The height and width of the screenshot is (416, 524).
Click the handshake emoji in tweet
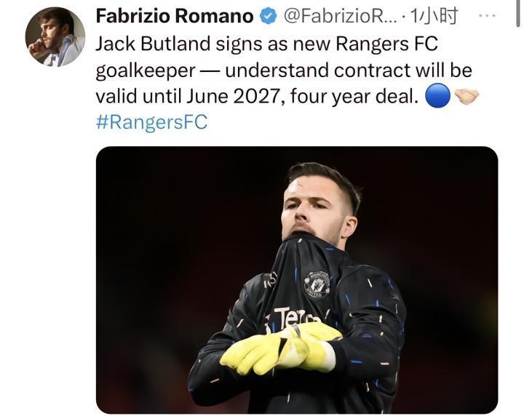pyautogui.click(x=467, y=96)
